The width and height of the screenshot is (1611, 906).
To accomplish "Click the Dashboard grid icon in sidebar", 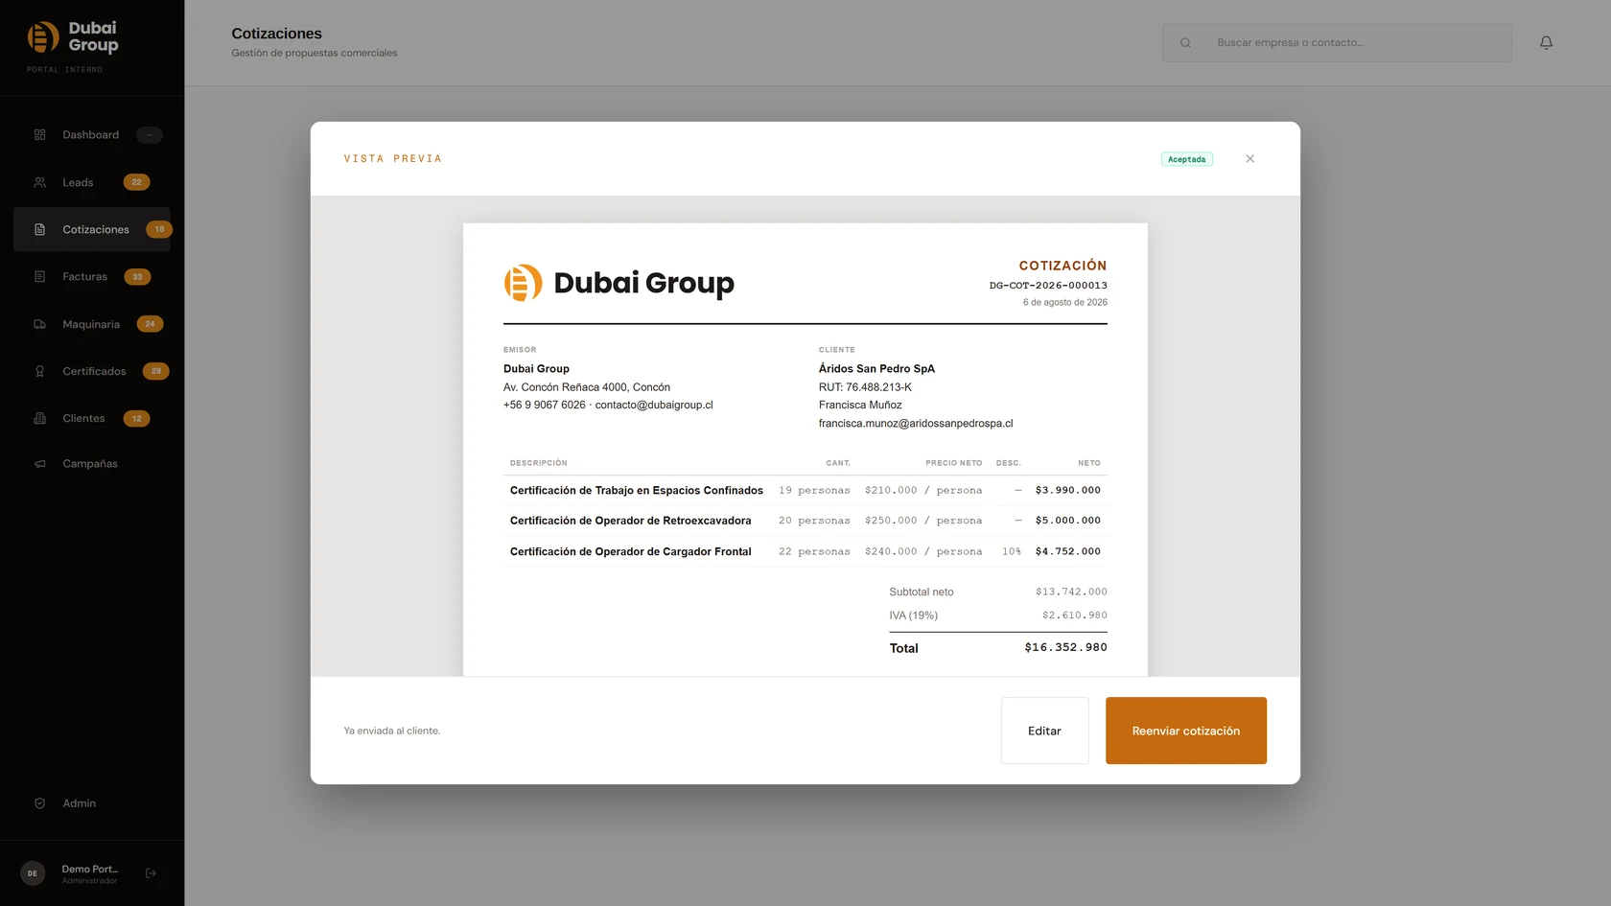I will tap(39, 135).
